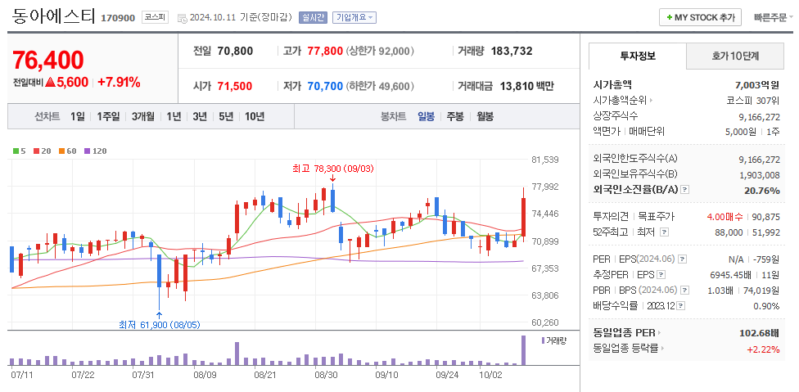Click the red arrow under 최고 78,300 label
This screenshot has width=799, height=392.
tap(332, 178)
